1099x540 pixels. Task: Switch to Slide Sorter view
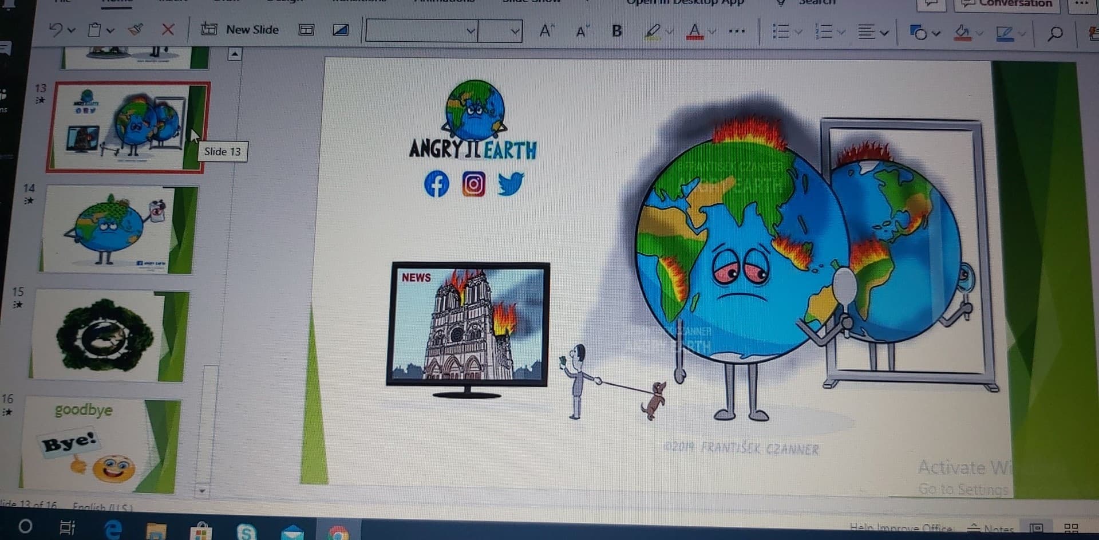1071,528
